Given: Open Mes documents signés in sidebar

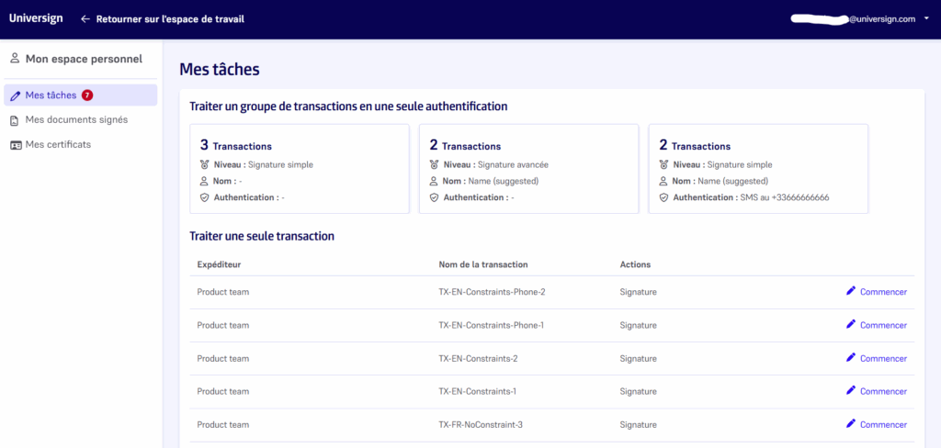Looking at the screenshot, I should click(x=76, y=120).
